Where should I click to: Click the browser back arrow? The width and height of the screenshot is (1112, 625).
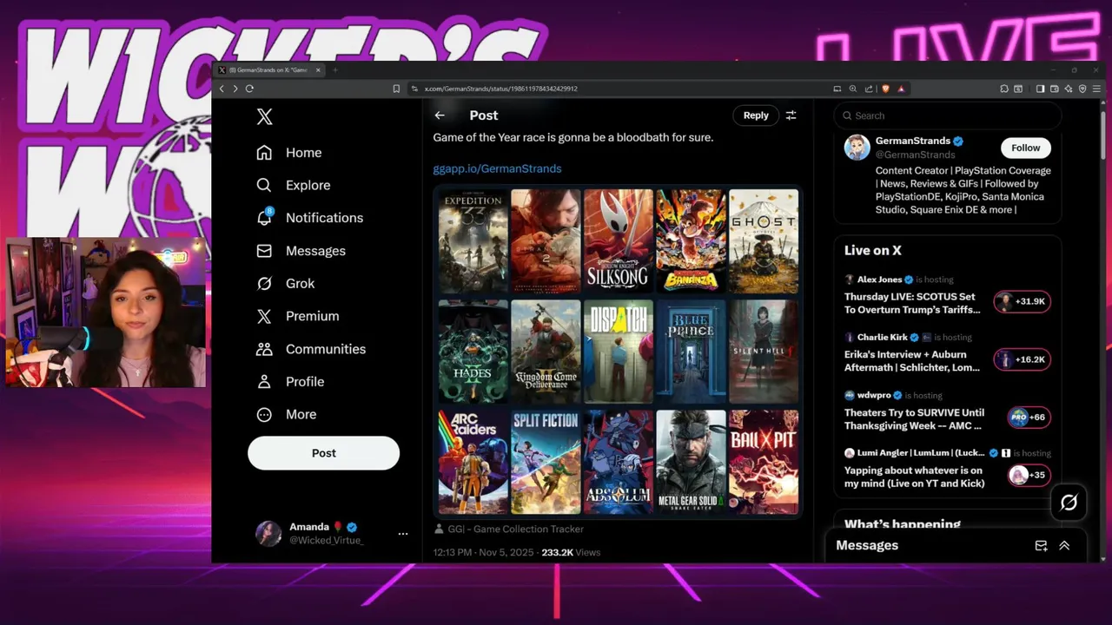[x=222, y=89]
